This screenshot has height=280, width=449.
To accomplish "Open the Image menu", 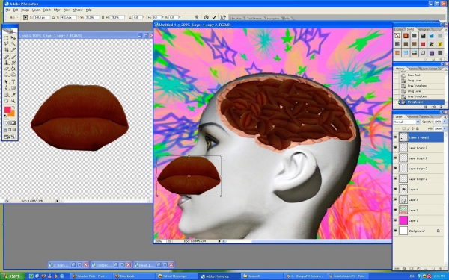I will coord(25,10).
